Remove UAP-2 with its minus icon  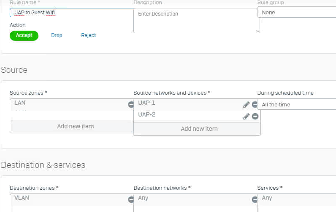coord(255,117)
